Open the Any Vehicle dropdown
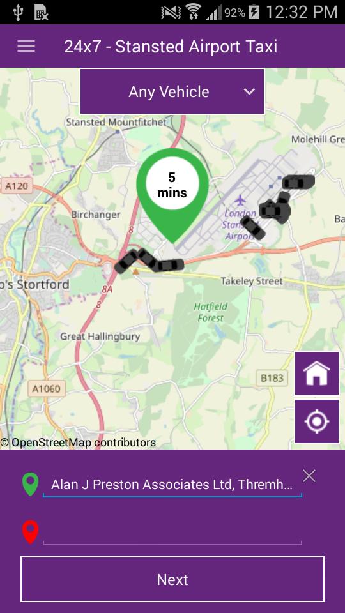This screenshot has height=613, width=345. [172, 92]
